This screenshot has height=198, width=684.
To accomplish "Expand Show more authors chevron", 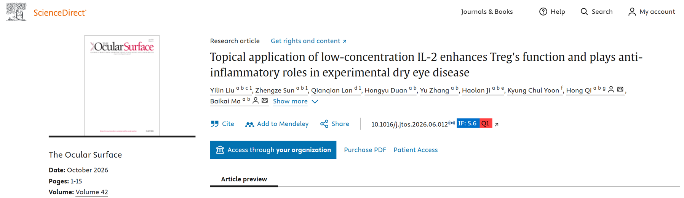I will [x=315, y=101].
